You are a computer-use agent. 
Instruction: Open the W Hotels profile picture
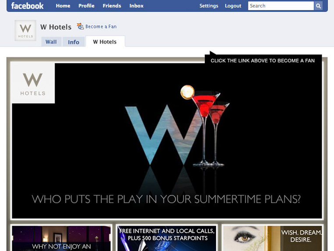pos(25,30)
